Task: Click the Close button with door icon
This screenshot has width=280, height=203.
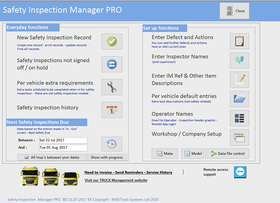Action: pos(234,11)
